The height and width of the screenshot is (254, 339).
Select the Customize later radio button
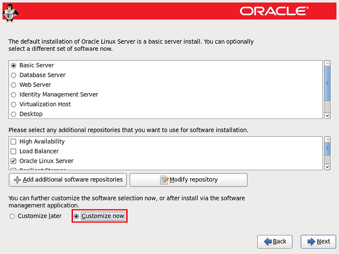[12, 216]
